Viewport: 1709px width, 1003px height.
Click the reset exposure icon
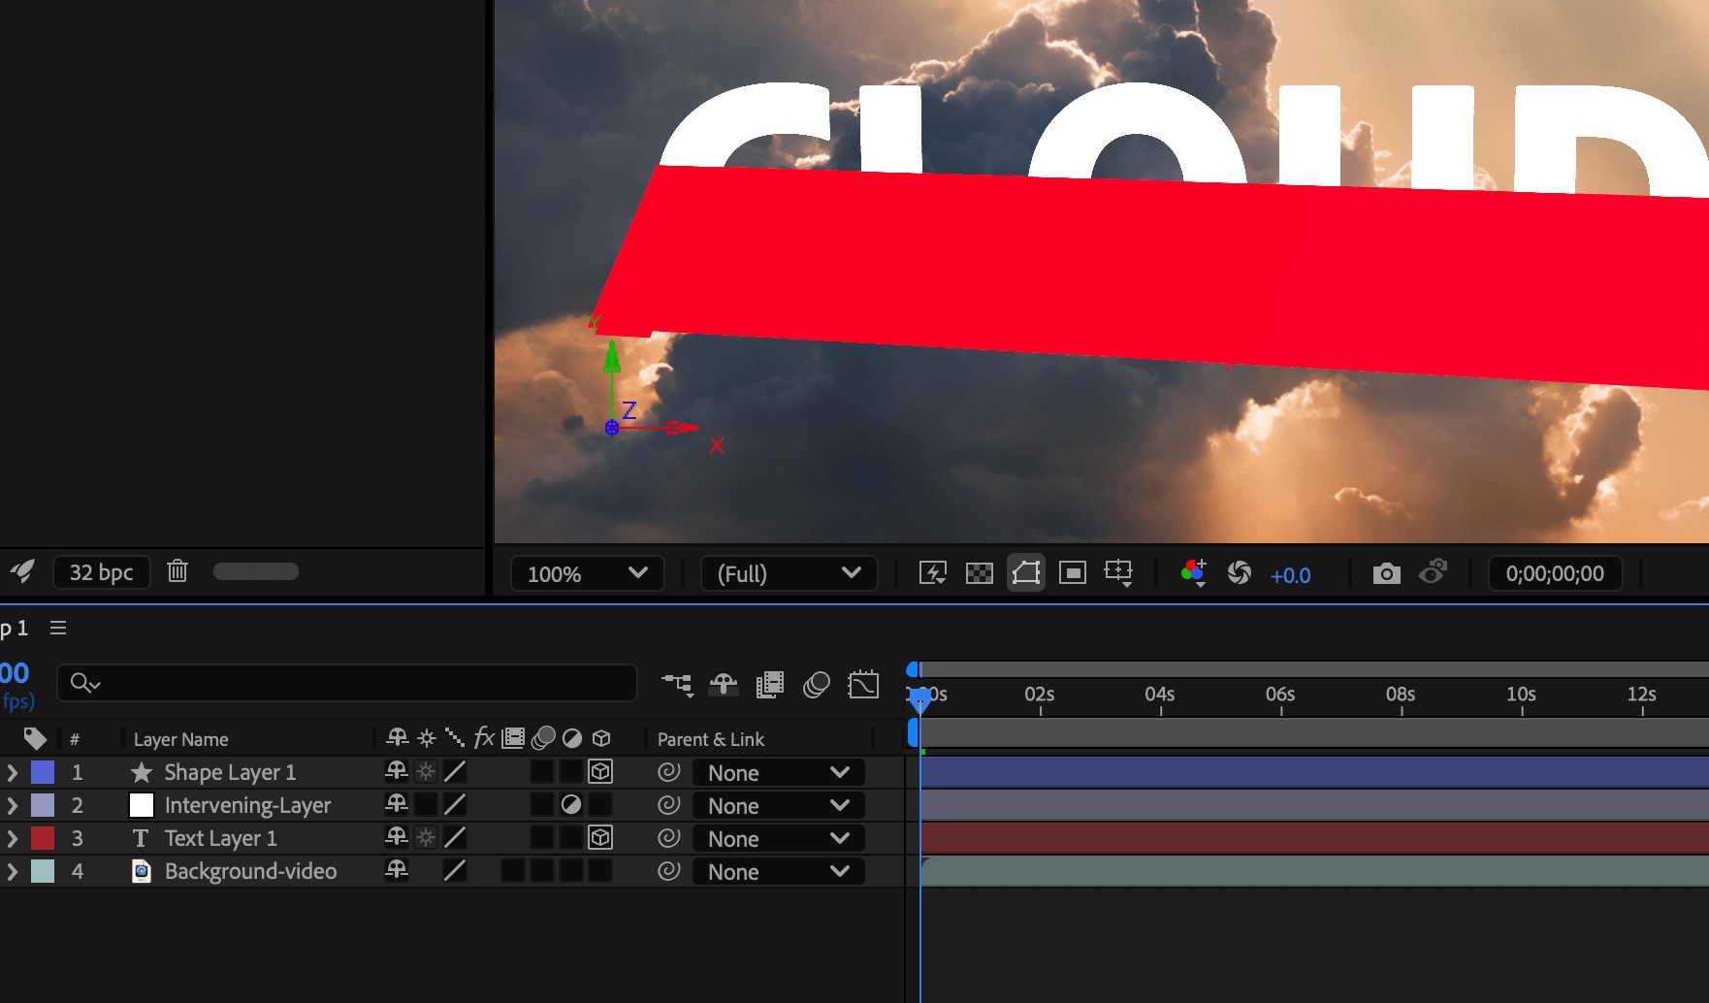[1239, 573]
